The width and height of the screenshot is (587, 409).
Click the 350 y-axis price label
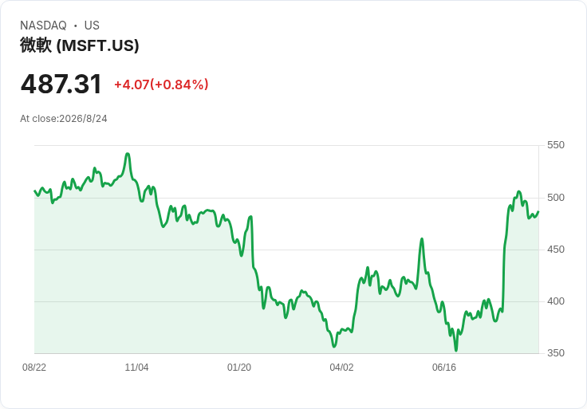[x=556, y=353]
